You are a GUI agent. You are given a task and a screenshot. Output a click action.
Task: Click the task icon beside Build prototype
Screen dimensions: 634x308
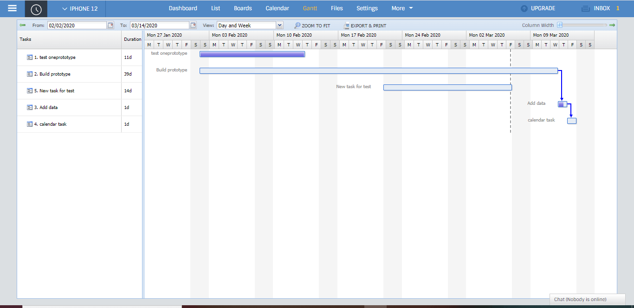[30, 74]
